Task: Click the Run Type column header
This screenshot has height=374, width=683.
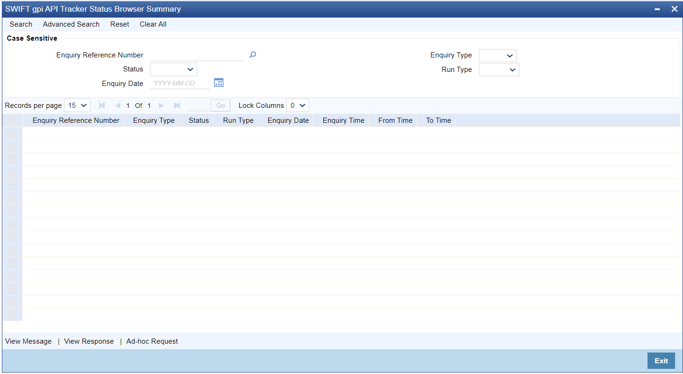Action: coord(238,120)
